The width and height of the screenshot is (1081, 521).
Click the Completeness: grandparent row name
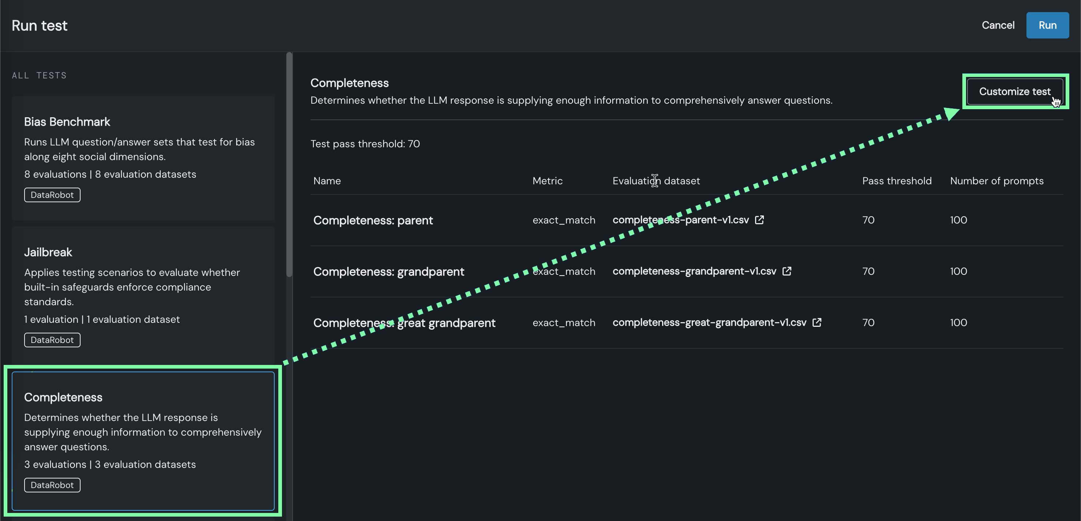click(389, 271)
